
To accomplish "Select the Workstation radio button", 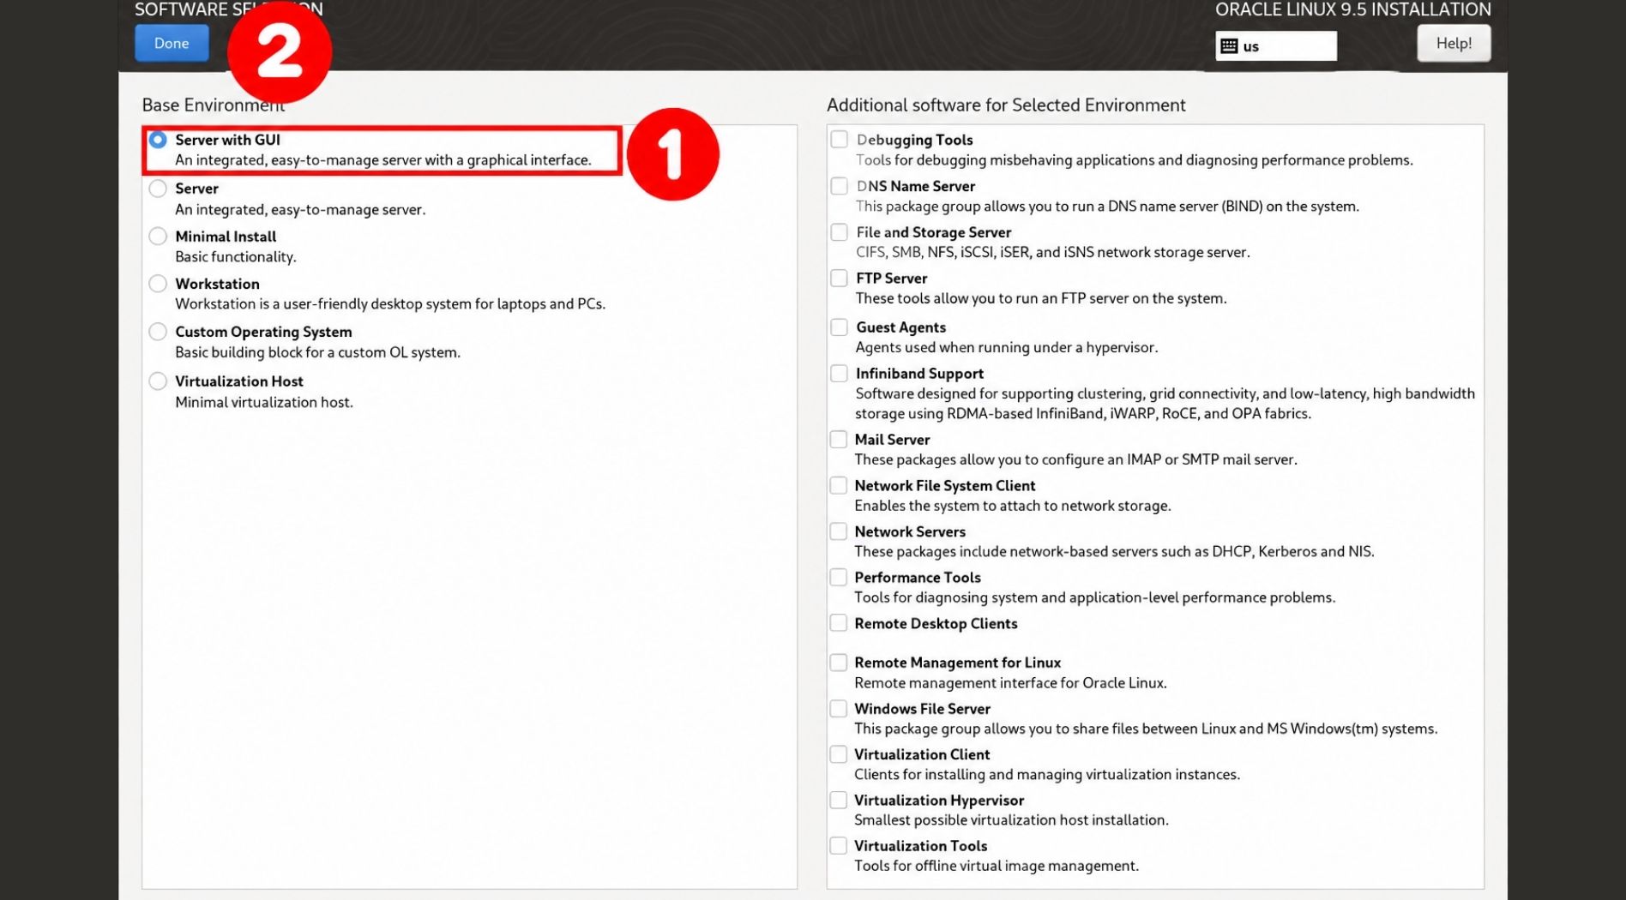I will pos(158,284).
